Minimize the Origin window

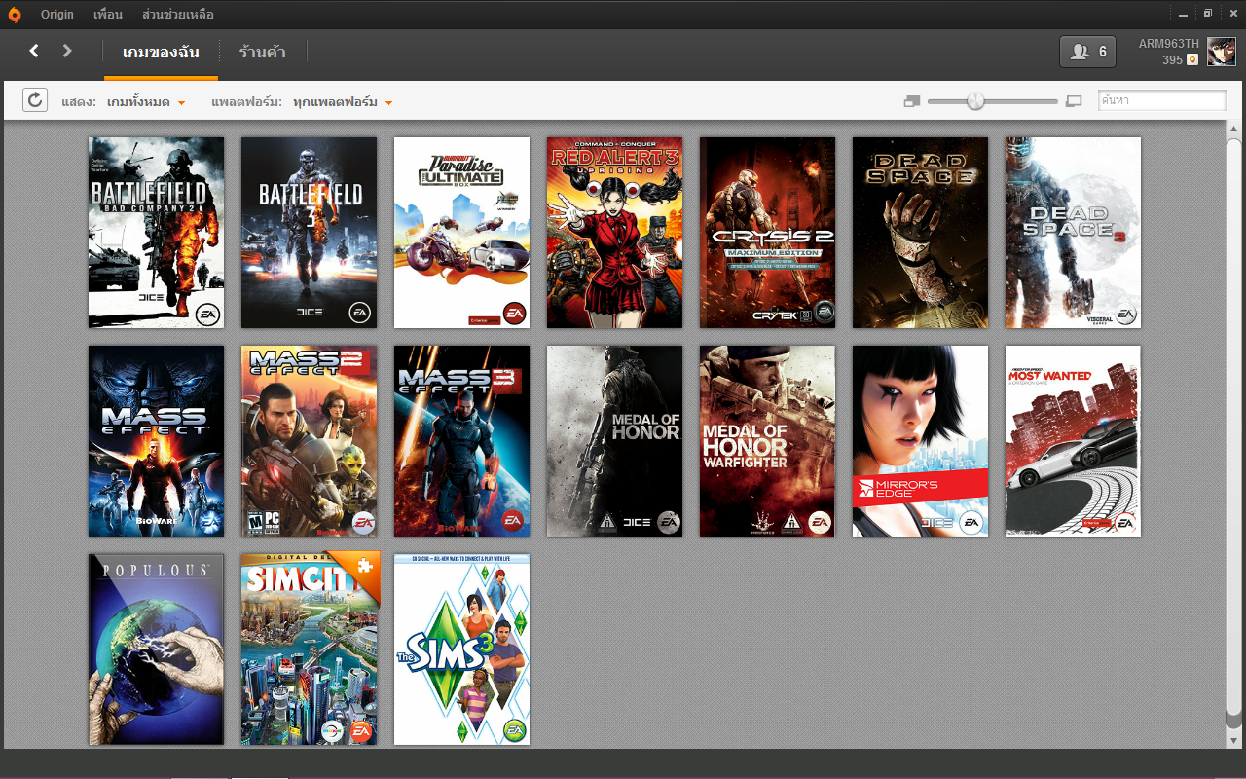point(1183,14)
